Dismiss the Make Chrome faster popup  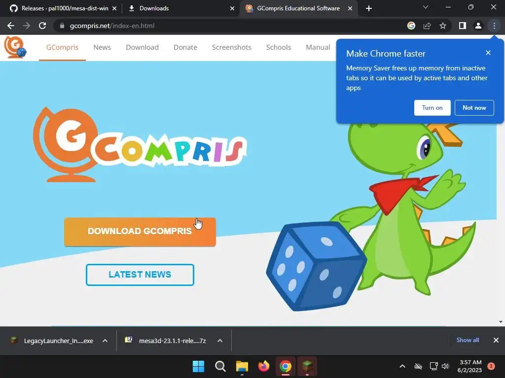(488, 53)
